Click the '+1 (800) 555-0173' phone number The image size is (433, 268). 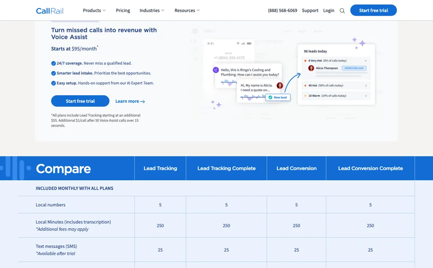(x=229, y=58)
